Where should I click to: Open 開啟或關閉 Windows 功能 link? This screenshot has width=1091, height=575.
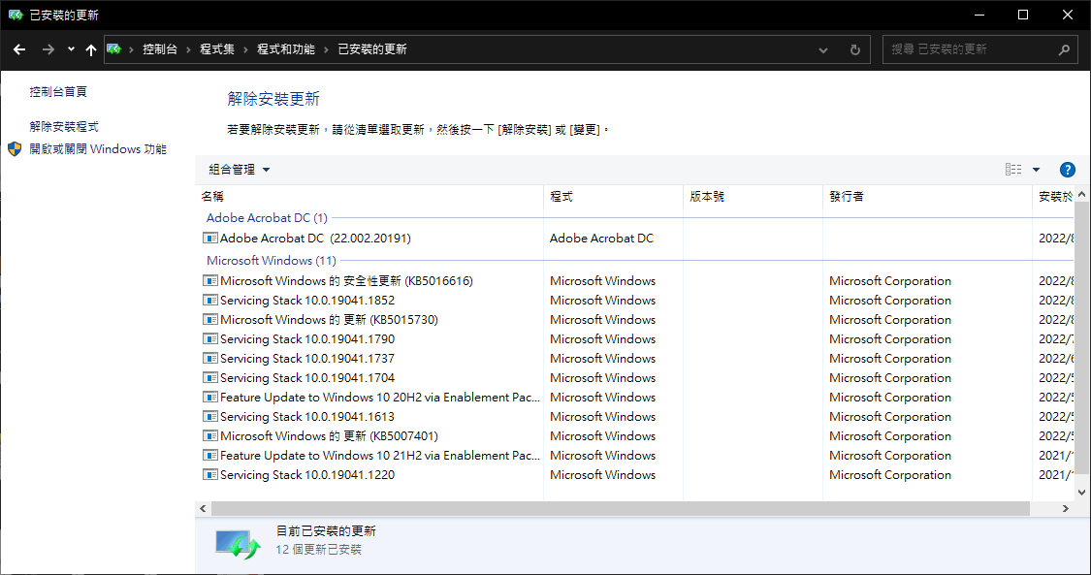coord(98,148)
